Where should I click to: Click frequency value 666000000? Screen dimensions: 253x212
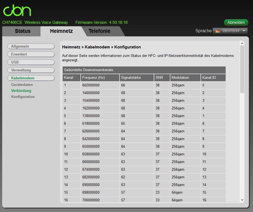tap(91, 162)
